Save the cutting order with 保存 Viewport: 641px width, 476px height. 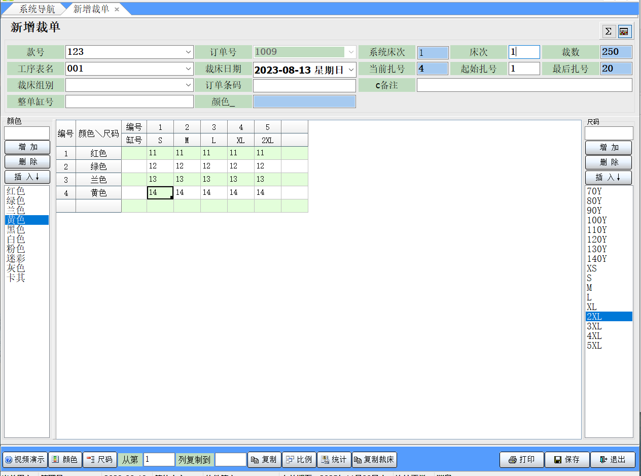(x=567, y=460)
